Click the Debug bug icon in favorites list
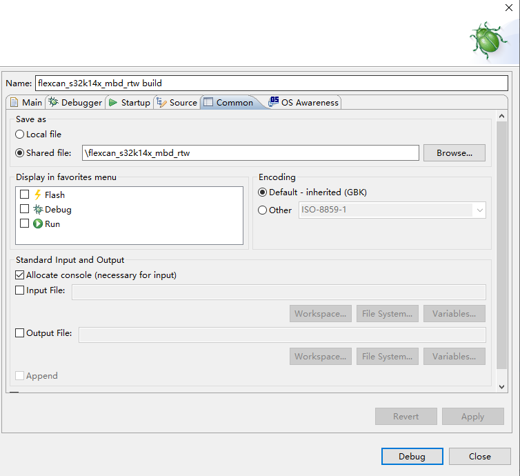 point(38,209)
